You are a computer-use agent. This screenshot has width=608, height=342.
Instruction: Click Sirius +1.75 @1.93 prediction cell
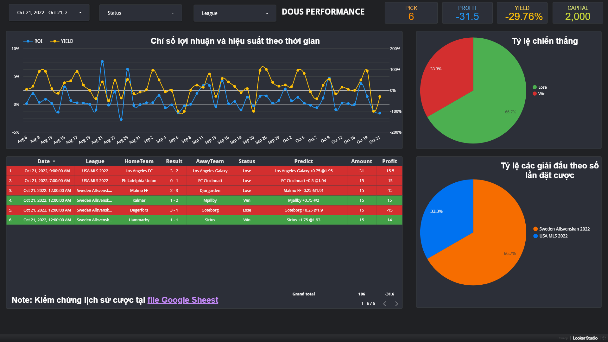point(303,220)
